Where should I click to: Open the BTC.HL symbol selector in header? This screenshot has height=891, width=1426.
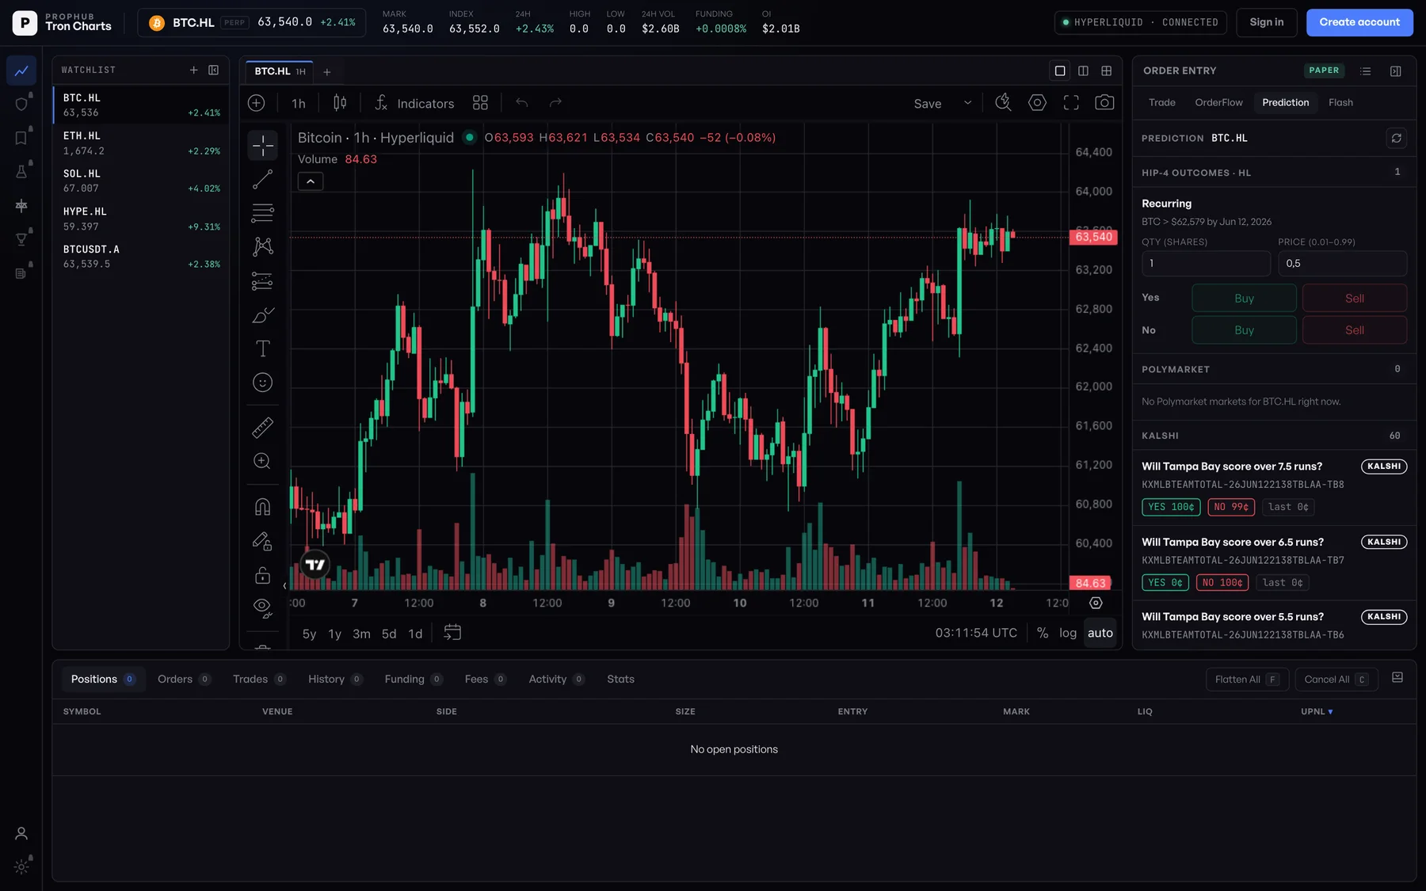251,22
